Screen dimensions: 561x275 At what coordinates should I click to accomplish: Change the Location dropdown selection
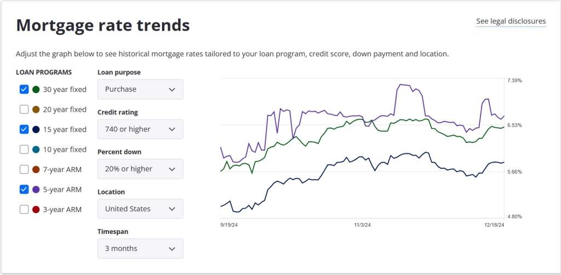140,209
